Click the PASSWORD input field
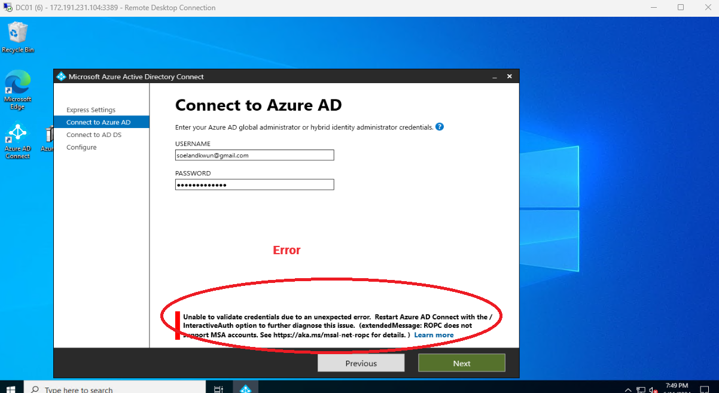This screenshot has height=393, width=719. (x=254, y=185)
